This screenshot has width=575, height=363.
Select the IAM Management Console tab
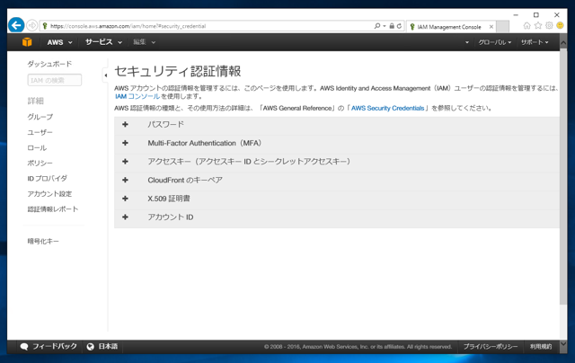[451, 27]
